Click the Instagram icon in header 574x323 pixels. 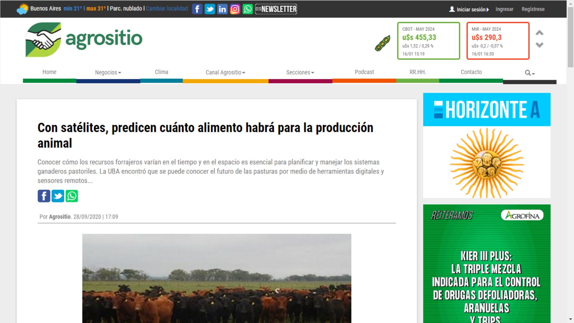pos(235,9)
